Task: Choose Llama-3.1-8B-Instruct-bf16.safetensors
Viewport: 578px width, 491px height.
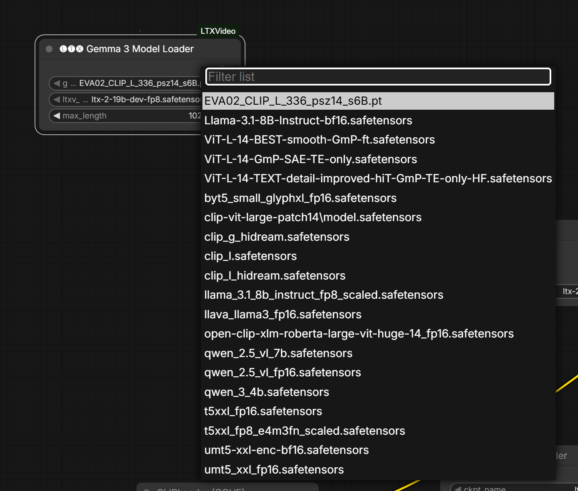Action: 378,121
